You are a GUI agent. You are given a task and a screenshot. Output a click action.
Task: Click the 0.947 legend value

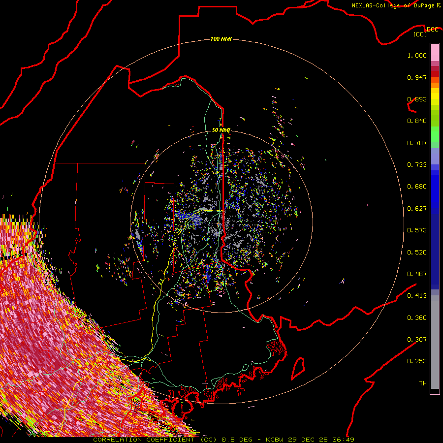[417, 77]
